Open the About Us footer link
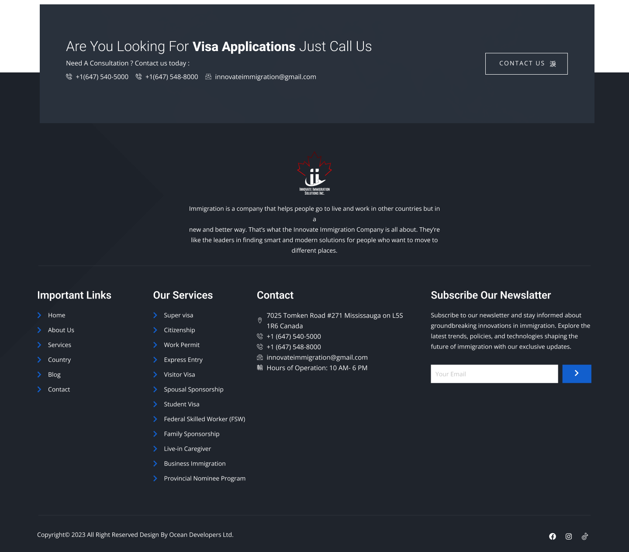Screen dimensions: 629x552 [x=61, y=330]
